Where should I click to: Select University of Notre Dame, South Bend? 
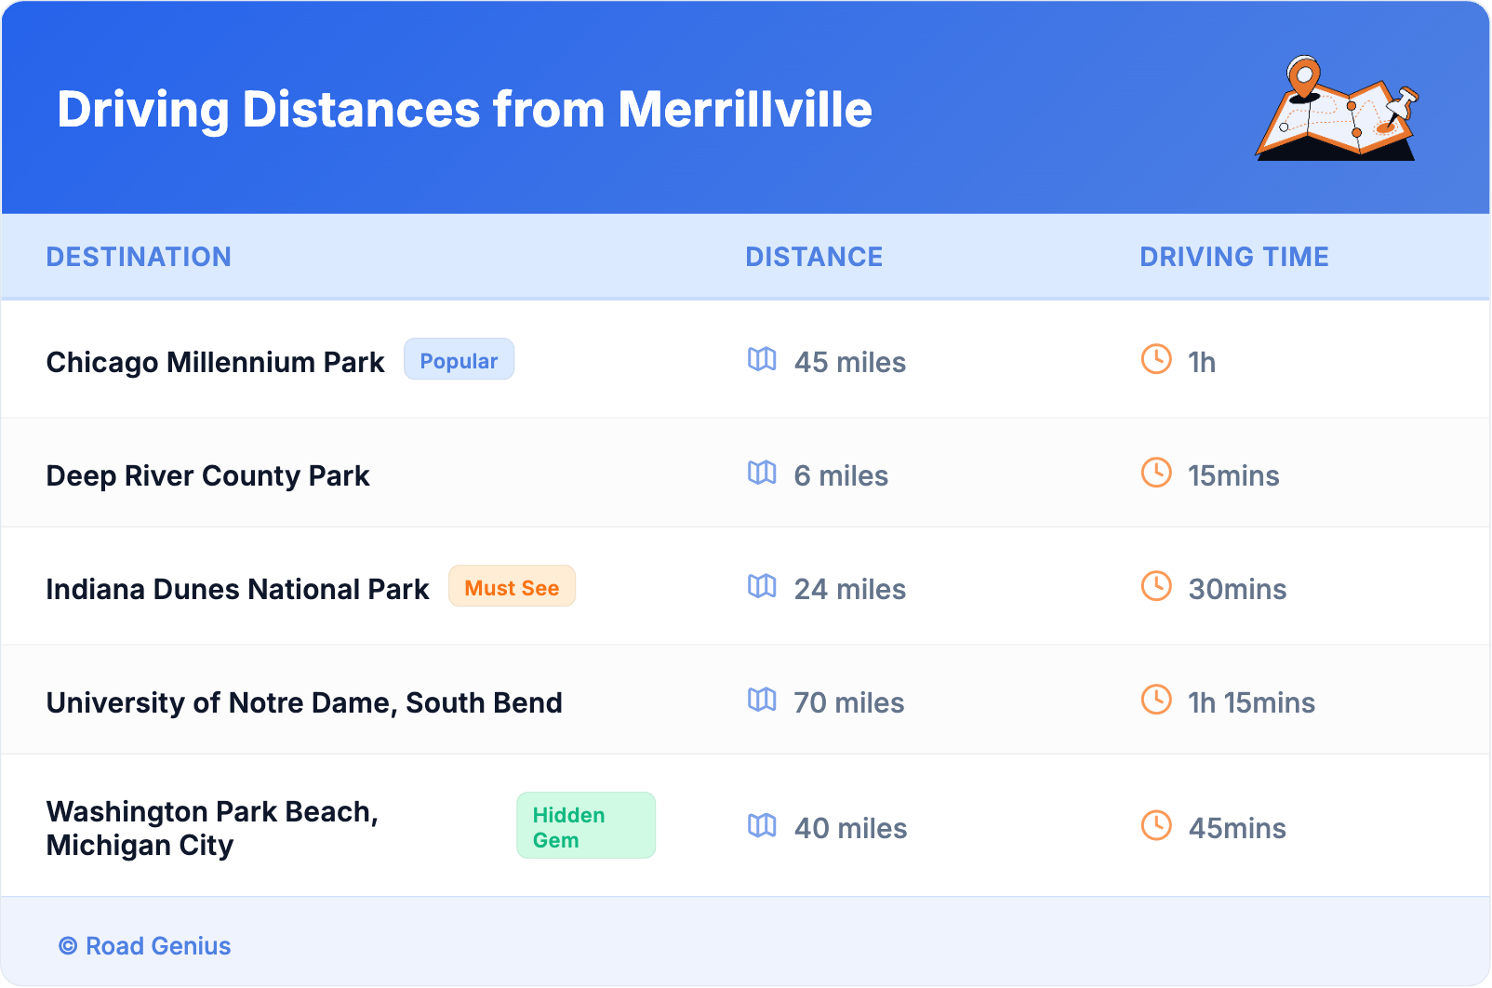pyautogui.click(x=304, y=702)
